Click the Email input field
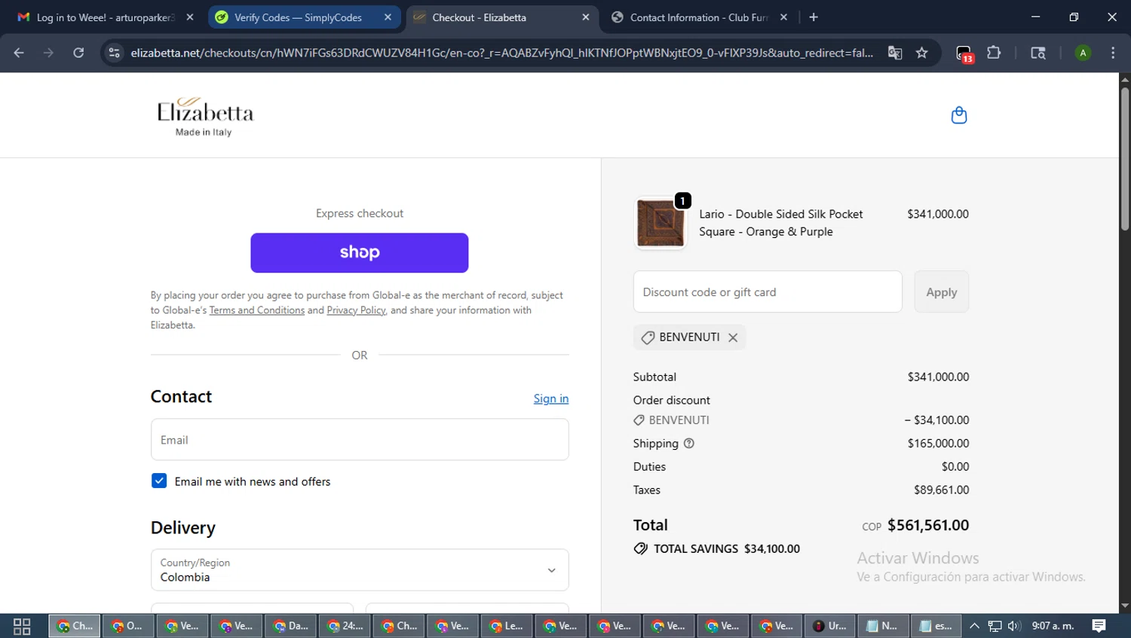 360,440
